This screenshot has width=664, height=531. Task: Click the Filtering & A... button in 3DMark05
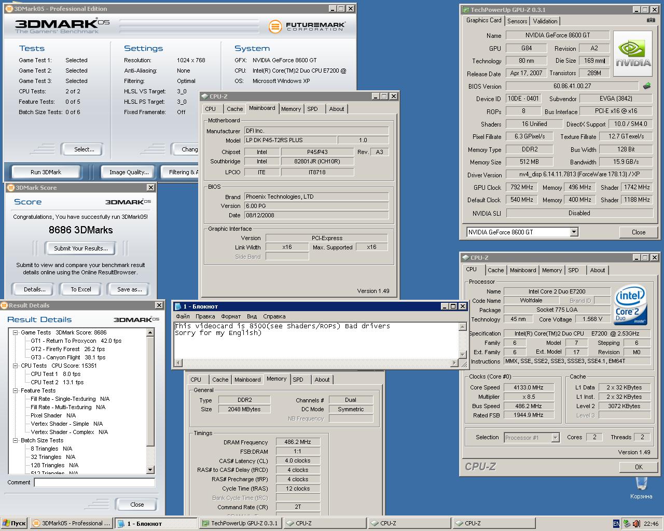181,172
